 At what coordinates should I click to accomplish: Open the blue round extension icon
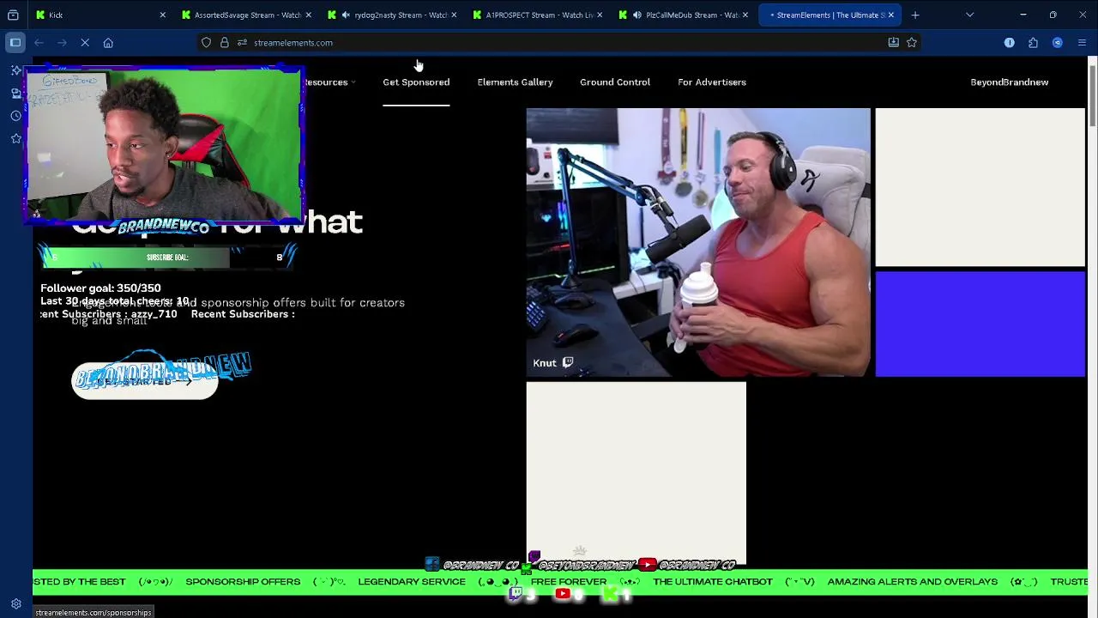click(1057, 42)
